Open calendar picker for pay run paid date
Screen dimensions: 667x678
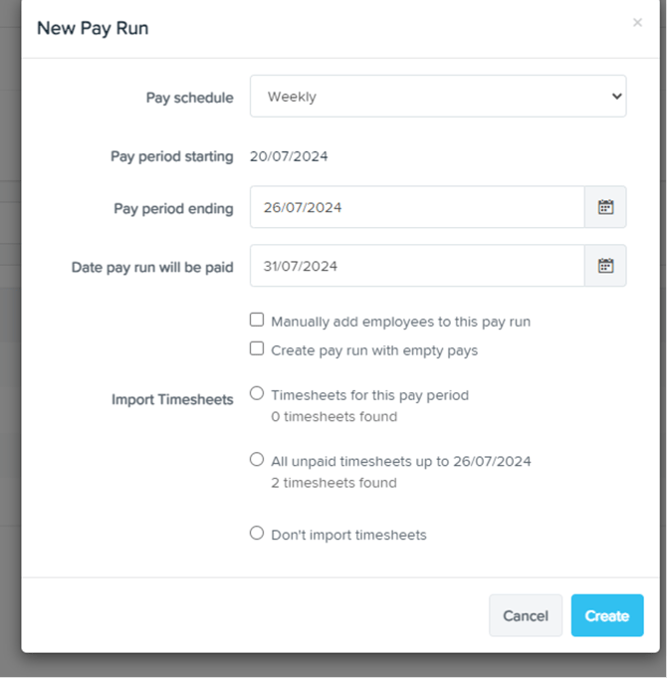(605, 266)
